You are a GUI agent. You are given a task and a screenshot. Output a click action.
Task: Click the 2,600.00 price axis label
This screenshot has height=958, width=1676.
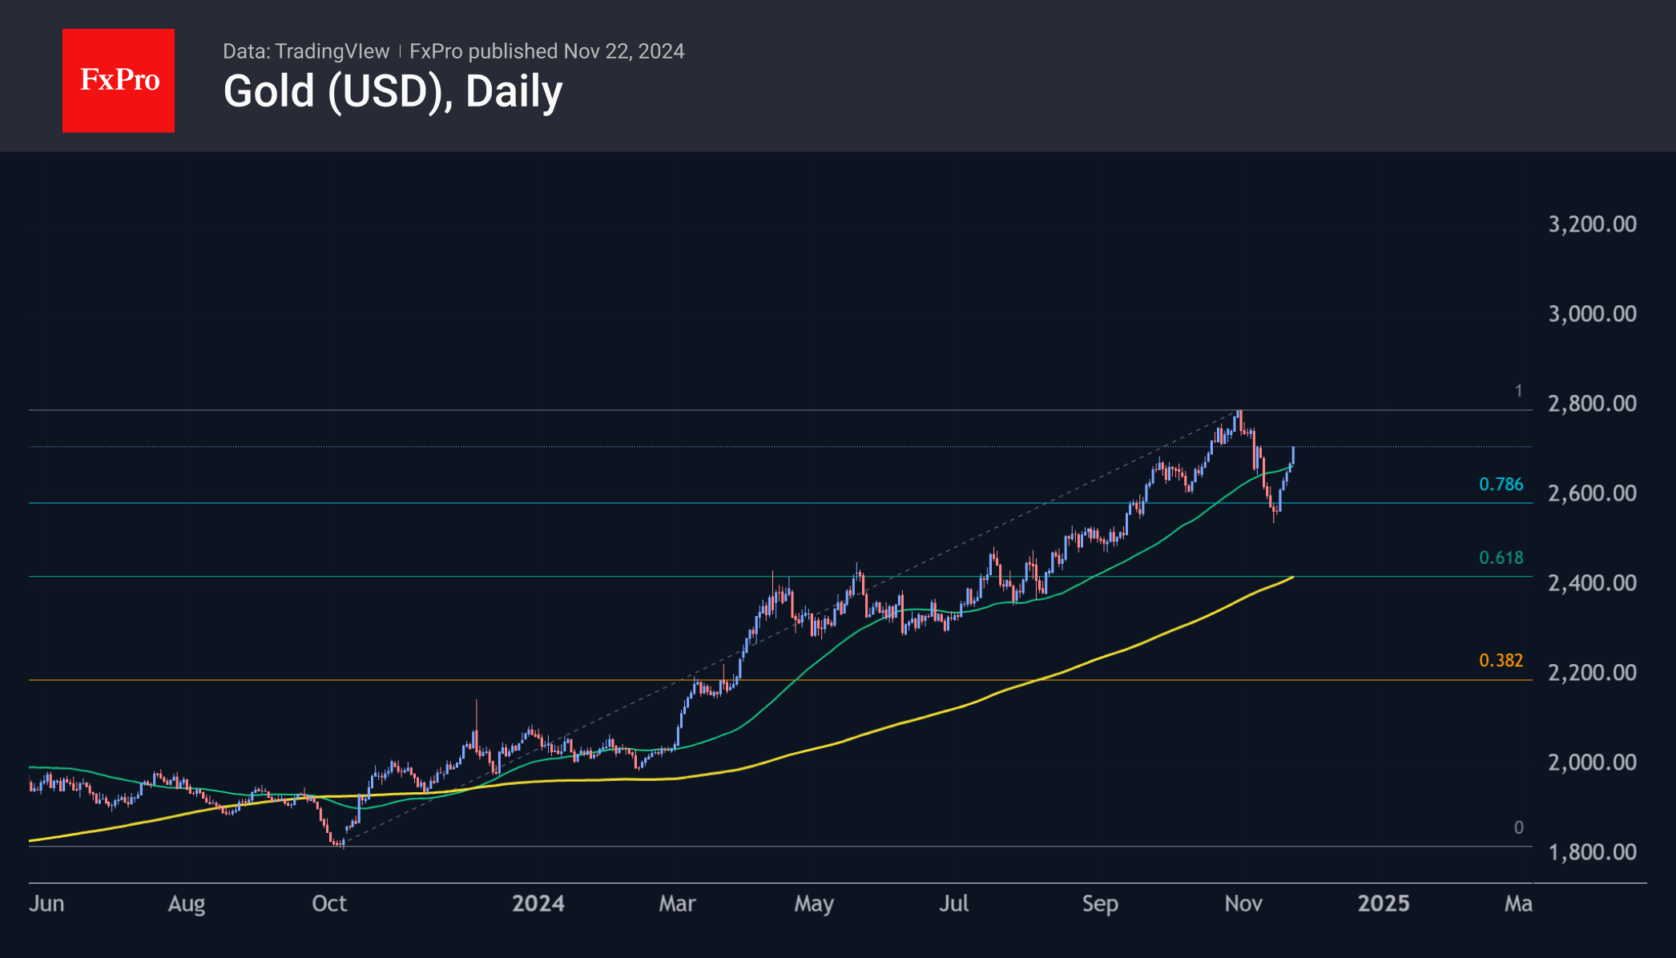tap(1592, 493)
